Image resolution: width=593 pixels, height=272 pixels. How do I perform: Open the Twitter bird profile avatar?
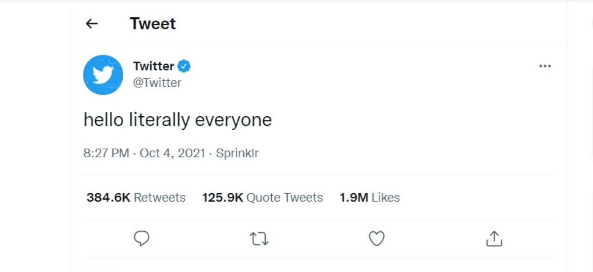pyautogui.click(x=103, y=75)
